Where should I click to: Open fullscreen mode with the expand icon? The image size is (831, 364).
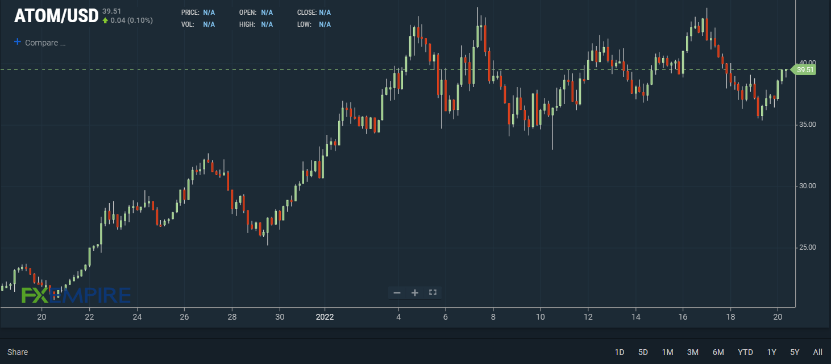click(x=433, y=292)
